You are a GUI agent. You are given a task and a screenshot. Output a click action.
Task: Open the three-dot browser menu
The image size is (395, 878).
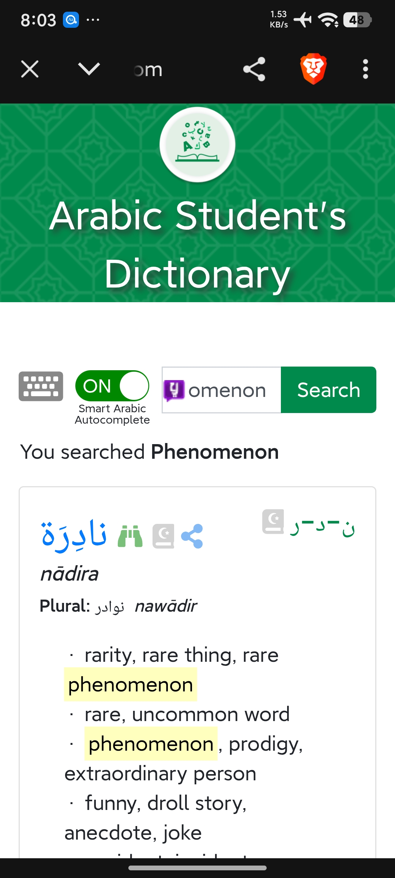click(x=365, y=69)
